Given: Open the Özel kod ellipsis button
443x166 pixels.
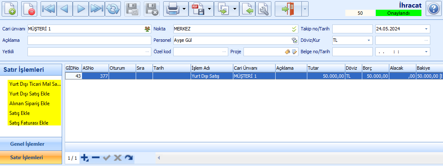Looking at the screenshot, I should pyautogui.click(x=224, y=52).
